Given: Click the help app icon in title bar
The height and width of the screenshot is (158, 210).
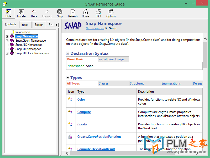Looking at the screenshot, I should click(4, 4).
